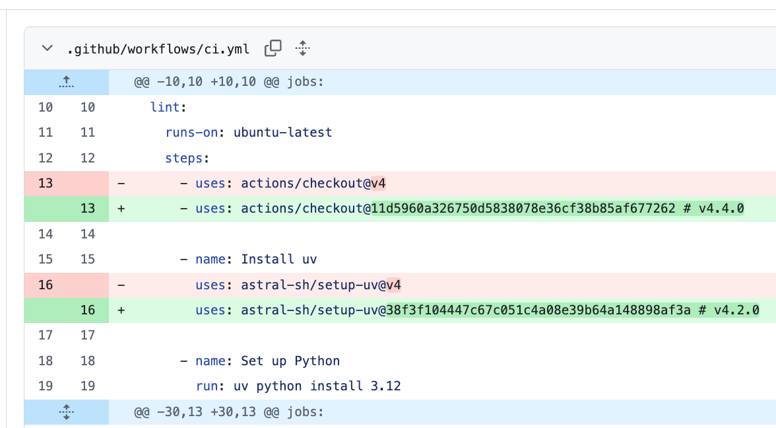Select old line number 16 on deleted row
The width and height of the screenshot is (776, 428).
(46, 285)
